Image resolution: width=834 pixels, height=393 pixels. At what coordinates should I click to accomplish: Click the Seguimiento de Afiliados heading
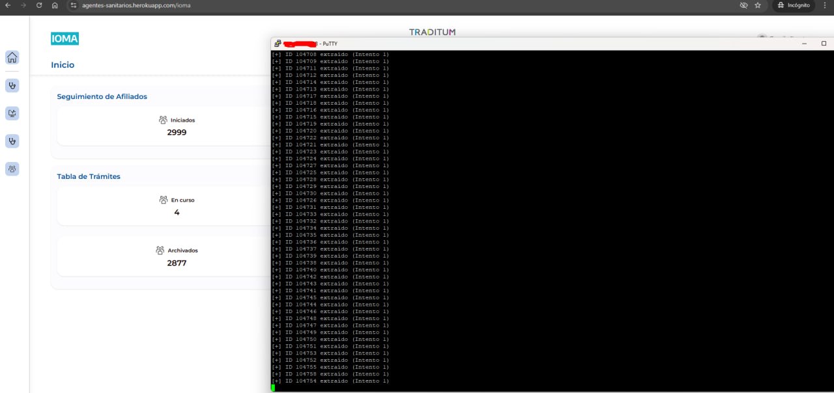point(102,96)
